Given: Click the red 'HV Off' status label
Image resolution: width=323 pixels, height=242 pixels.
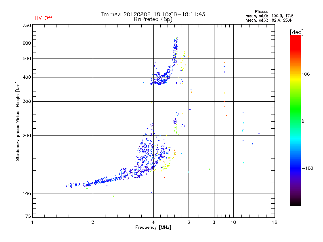Looking at the screenshot, I should click(44, 18).
